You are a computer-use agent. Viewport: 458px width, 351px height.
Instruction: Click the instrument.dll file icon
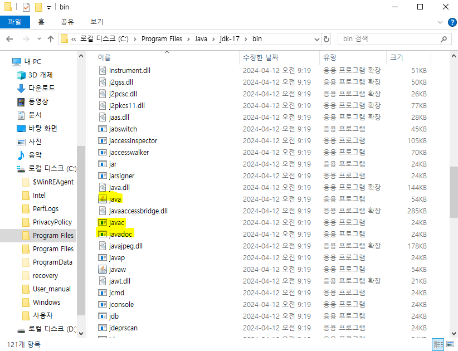click(x=102, y=70)
